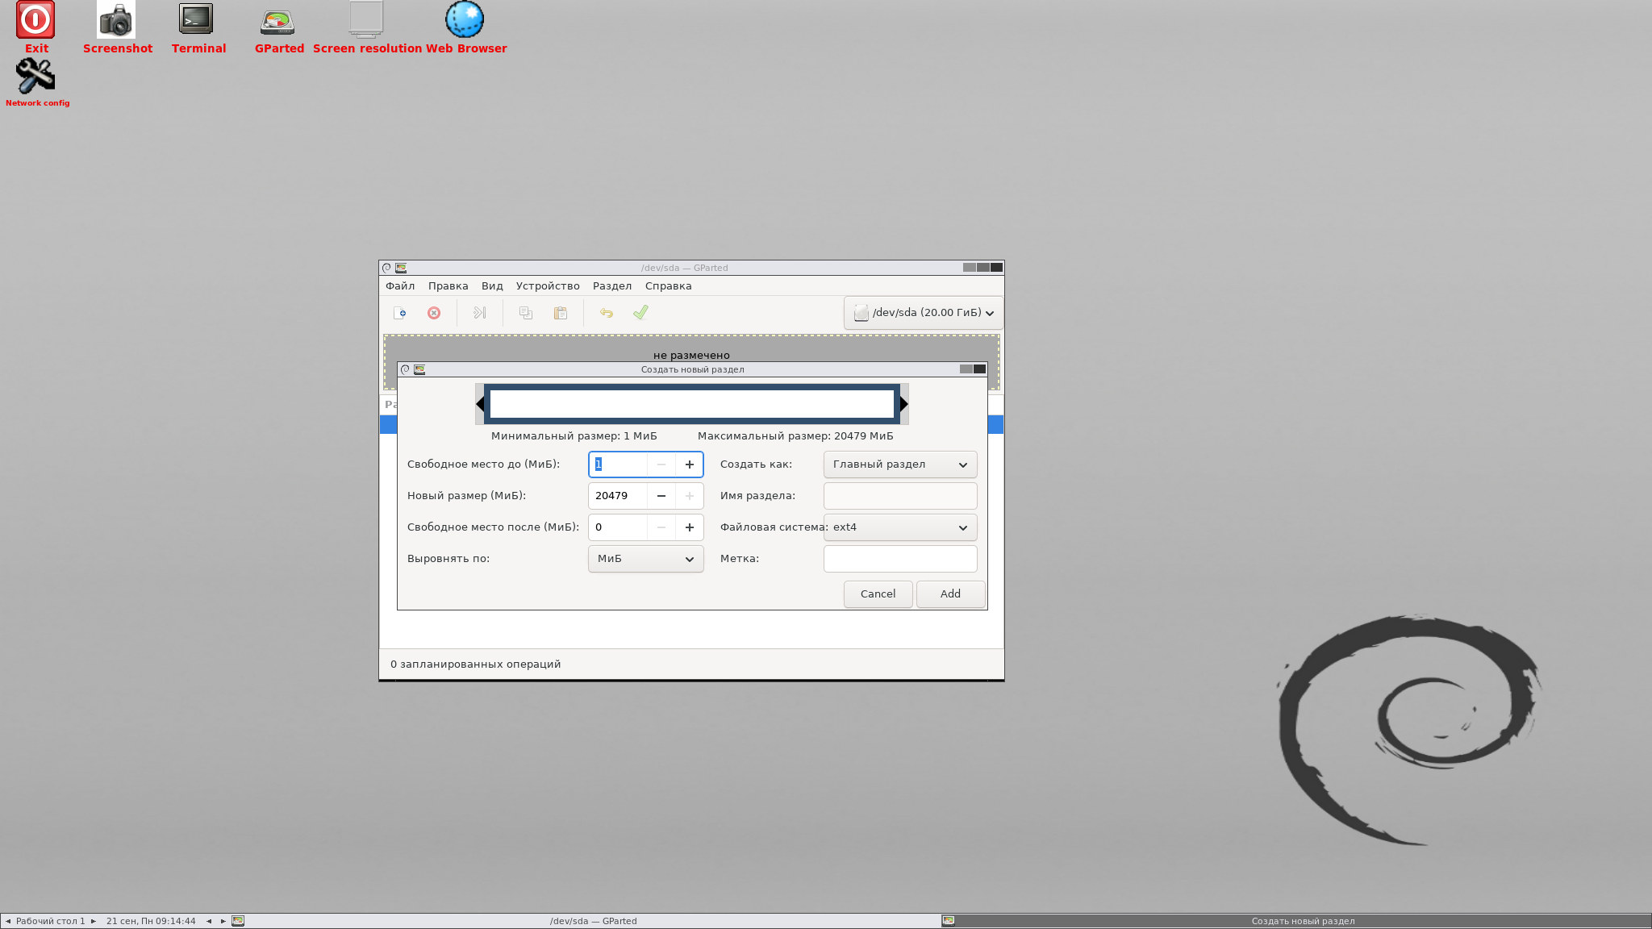This screenshot has height=929, width=1652.
Task: Decrease new size with minus button
Action: [x=661, y=496]
